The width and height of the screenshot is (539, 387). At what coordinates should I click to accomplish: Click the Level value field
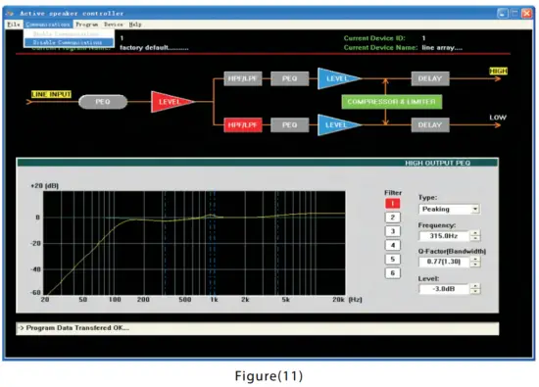coord(444,289)
